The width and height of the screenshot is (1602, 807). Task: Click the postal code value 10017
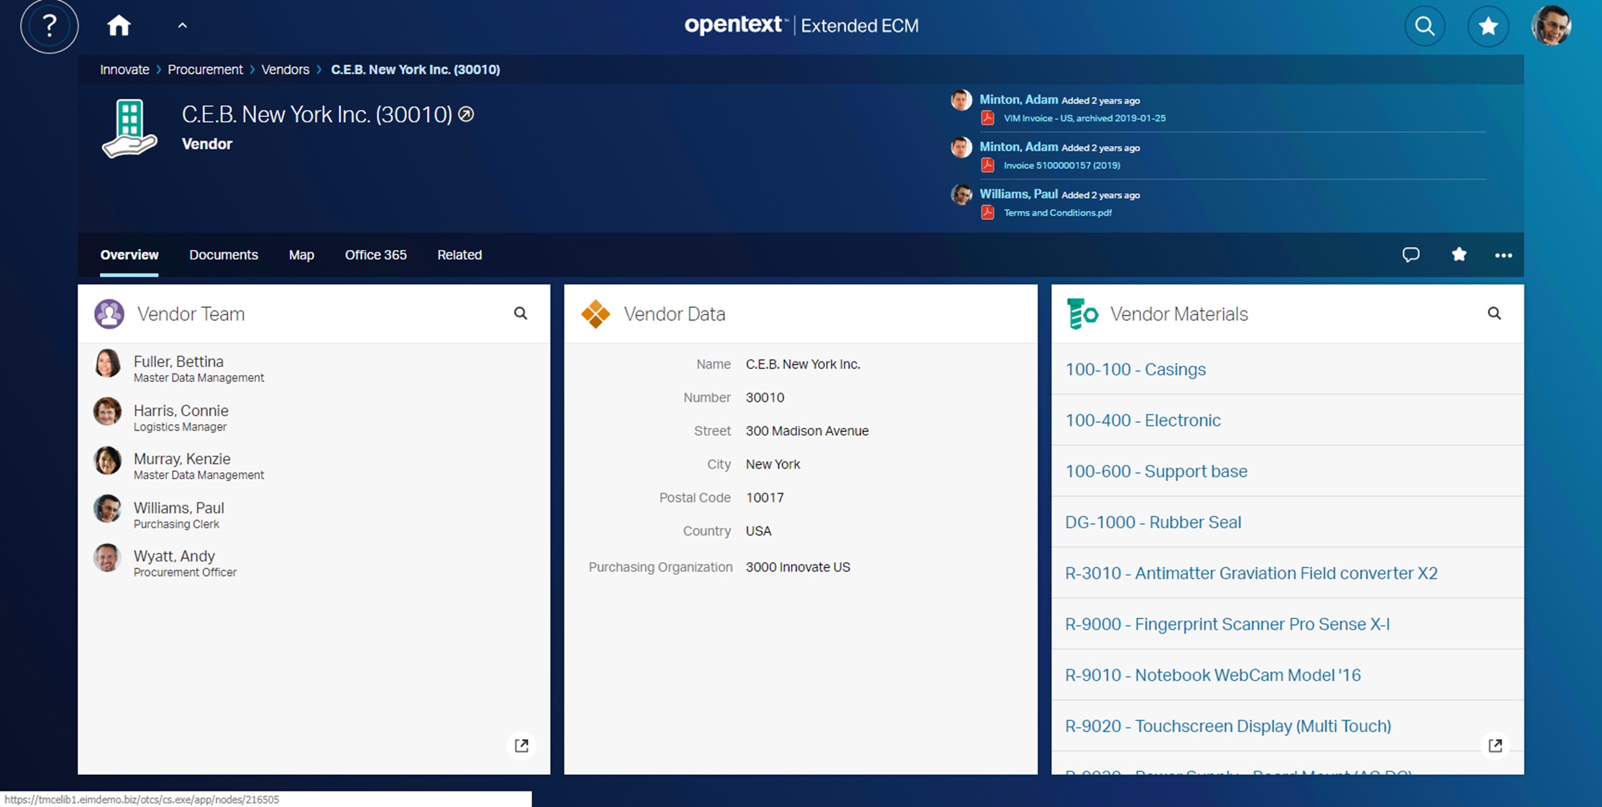(x=765, y=498)
